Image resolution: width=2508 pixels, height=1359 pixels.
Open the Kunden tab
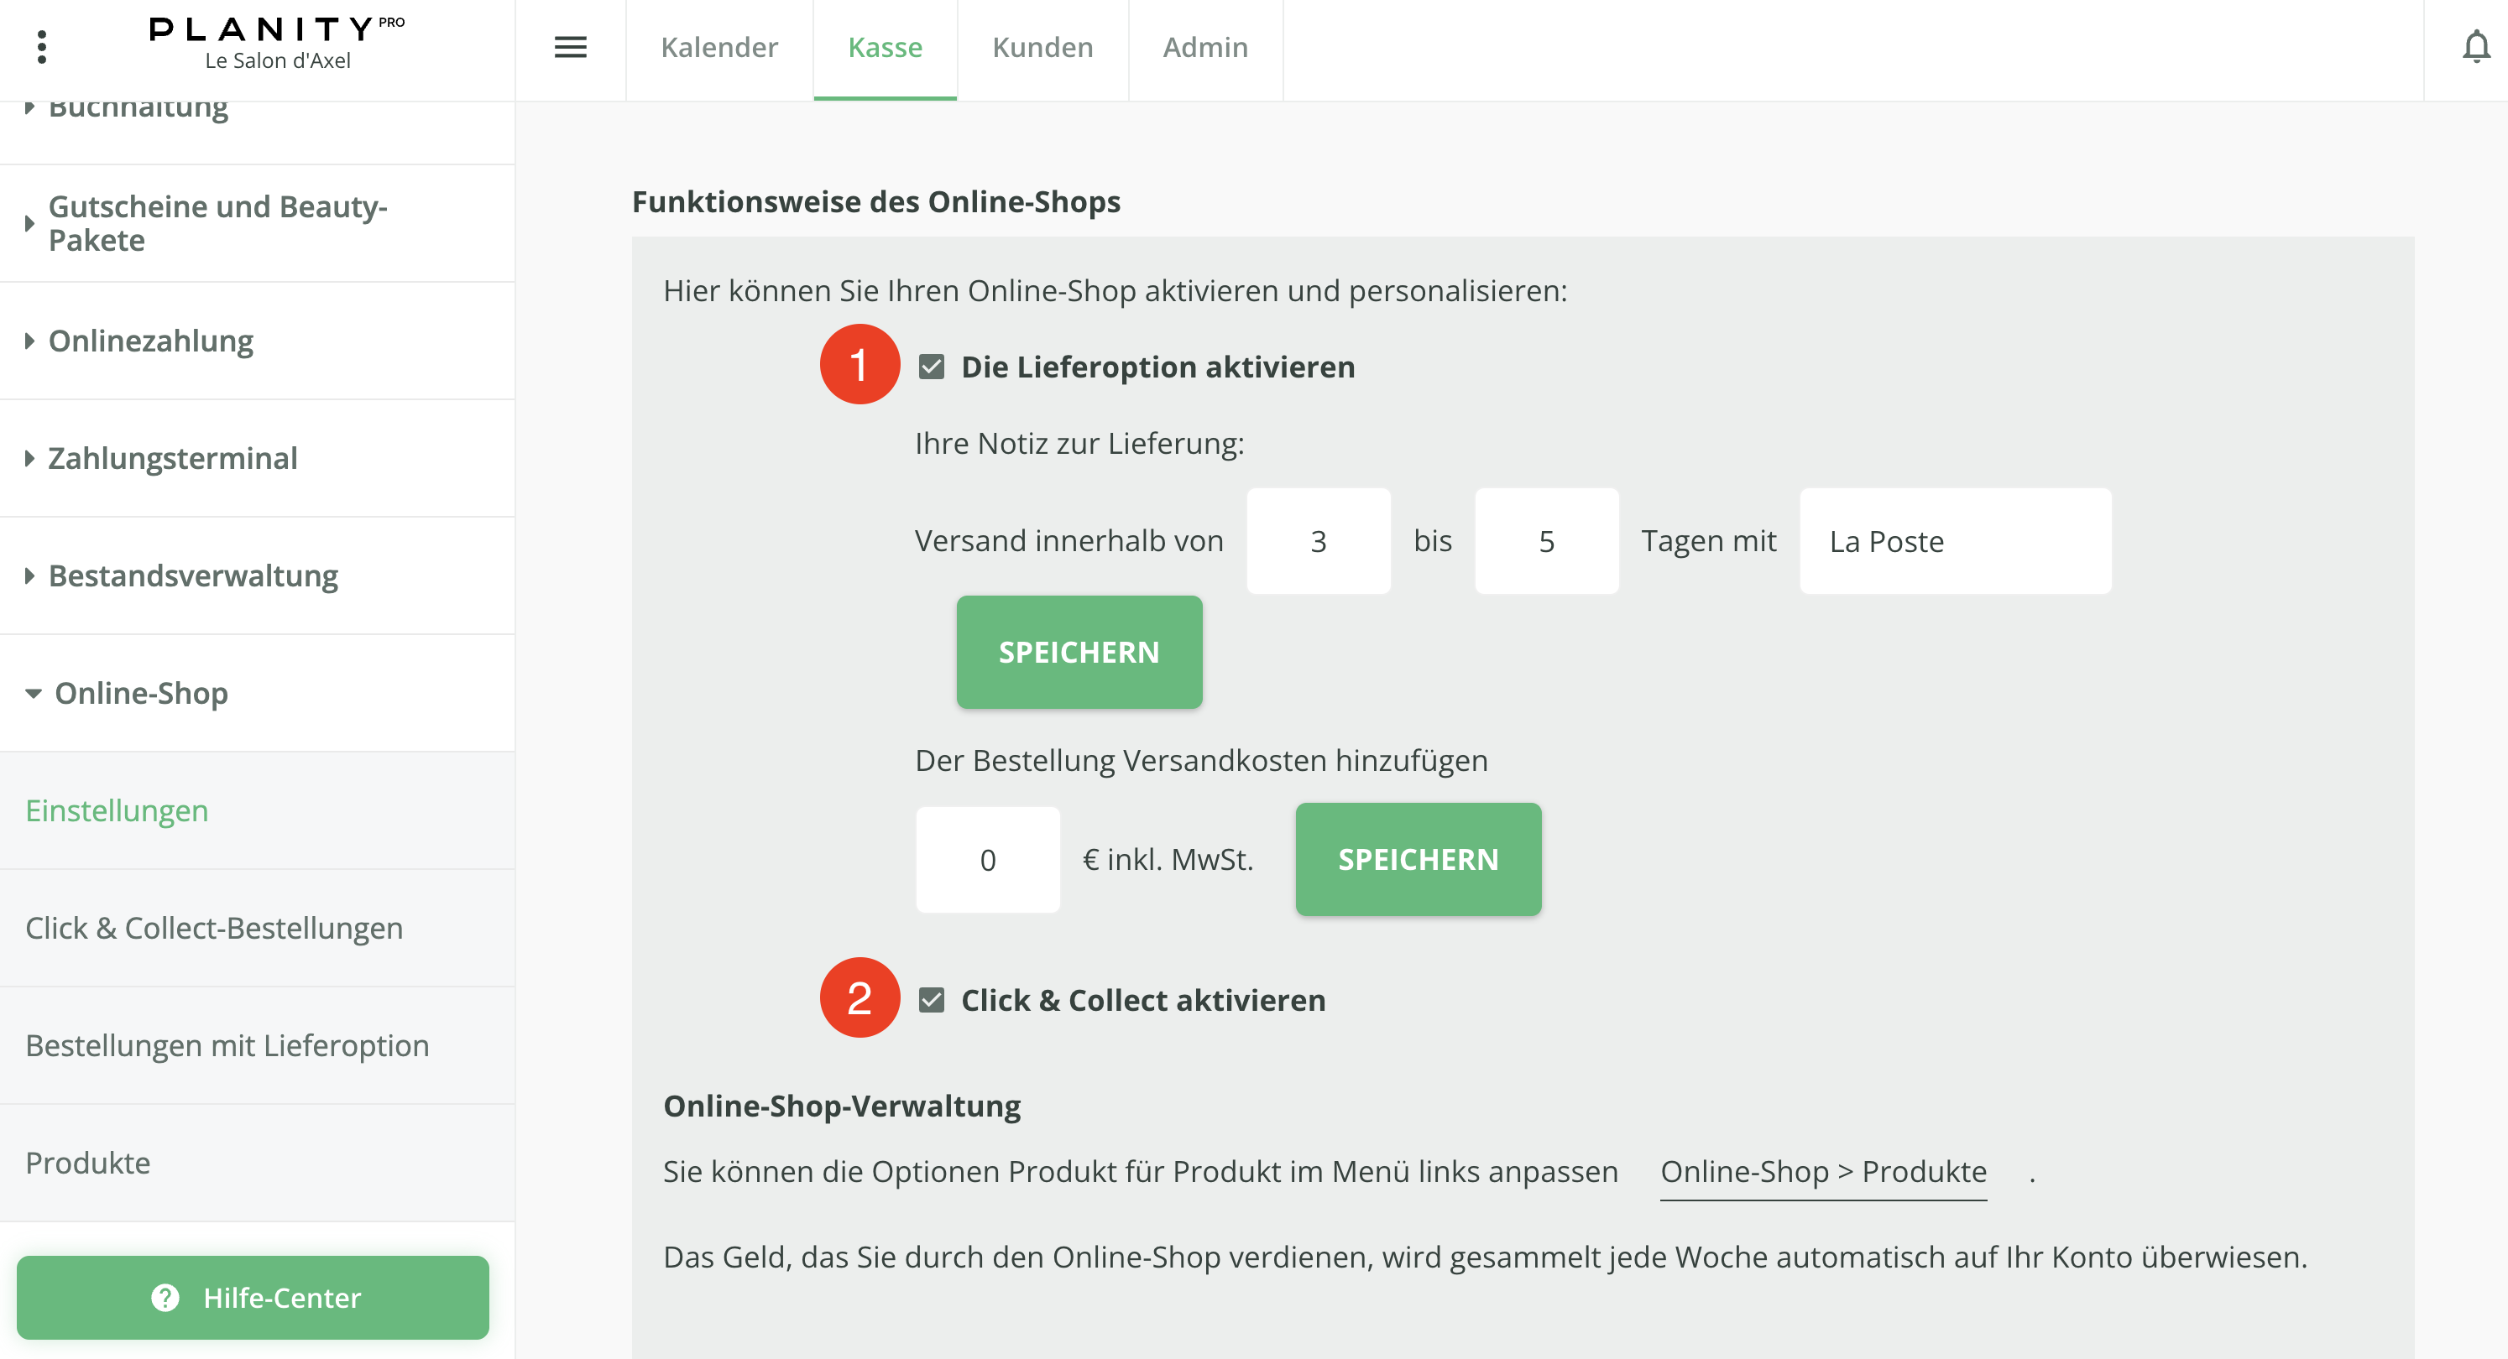pyautogui.click(x=1042, y=47)
